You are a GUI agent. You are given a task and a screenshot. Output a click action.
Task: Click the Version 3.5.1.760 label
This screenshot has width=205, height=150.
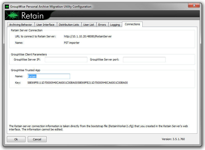[173, 139]
